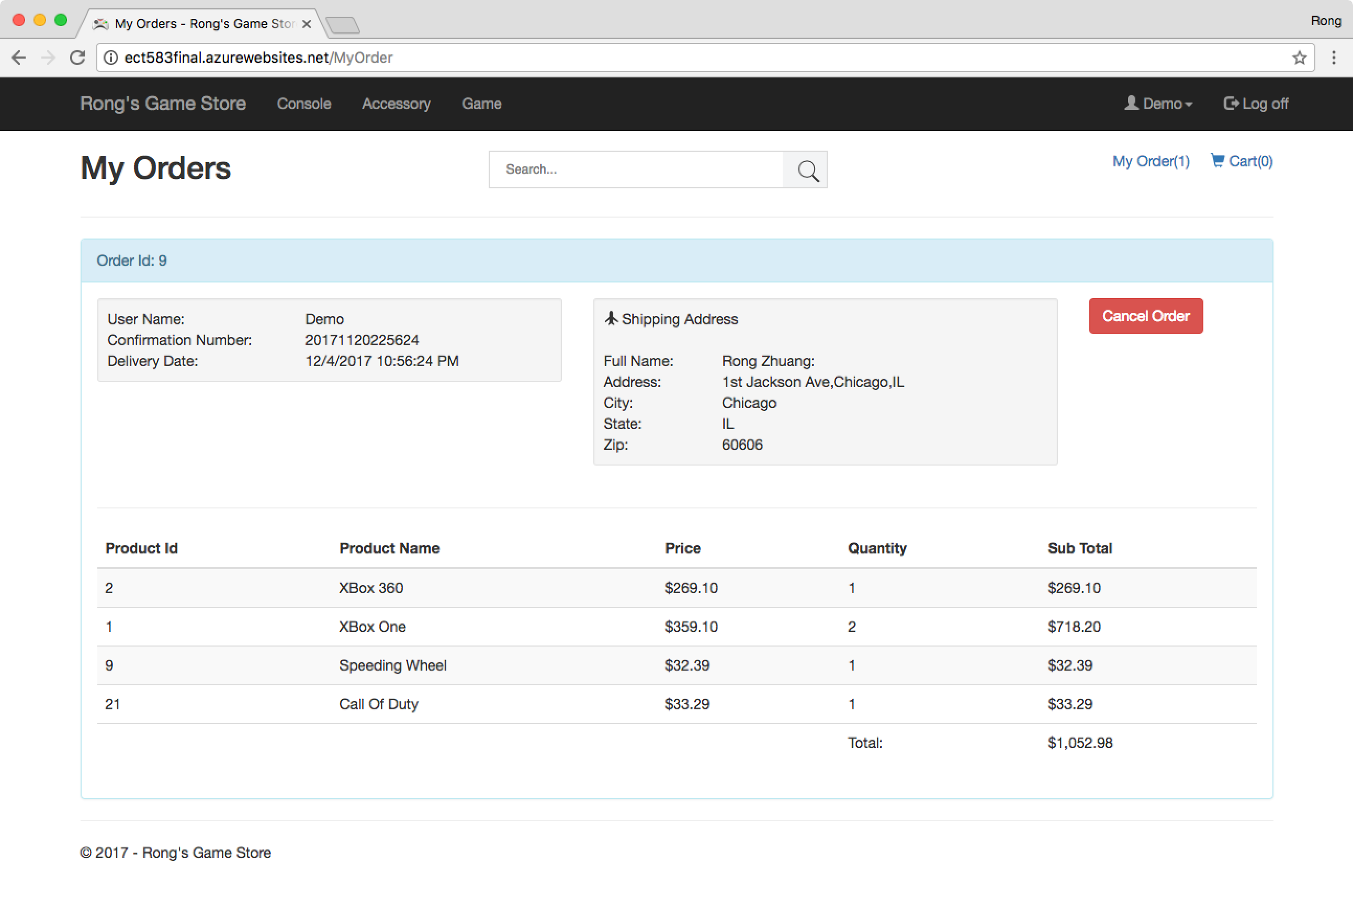Click the browser back arrow

coord(19,57)
